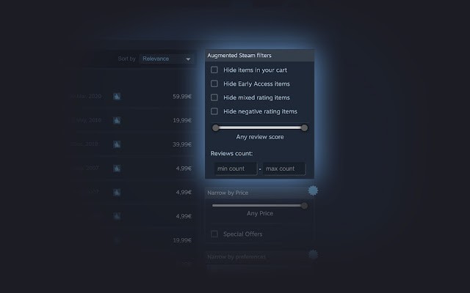This screenshot has width=470, height=293.
Task: Click the Any Price slider handle
Action: [304, 206]
